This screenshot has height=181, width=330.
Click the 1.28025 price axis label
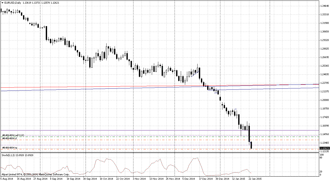click(x=324, y=49)
